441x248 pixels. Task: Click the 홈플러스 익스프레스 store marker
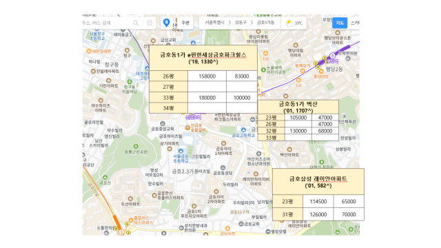131,220
